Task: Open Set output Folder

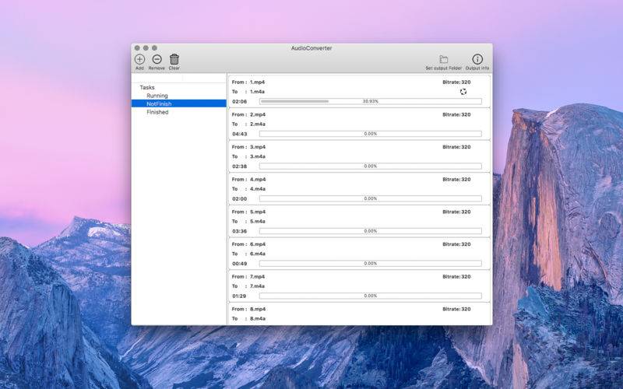Action: 443,60
